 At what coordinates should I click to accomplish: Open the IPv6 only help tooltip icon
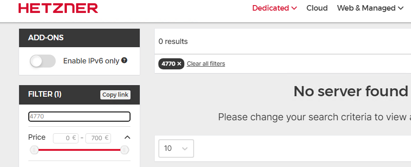point(124,61)
